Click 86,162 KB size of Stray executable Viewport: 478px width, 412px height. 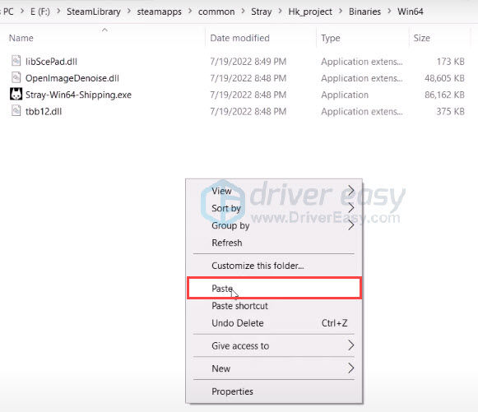[444, 95]
